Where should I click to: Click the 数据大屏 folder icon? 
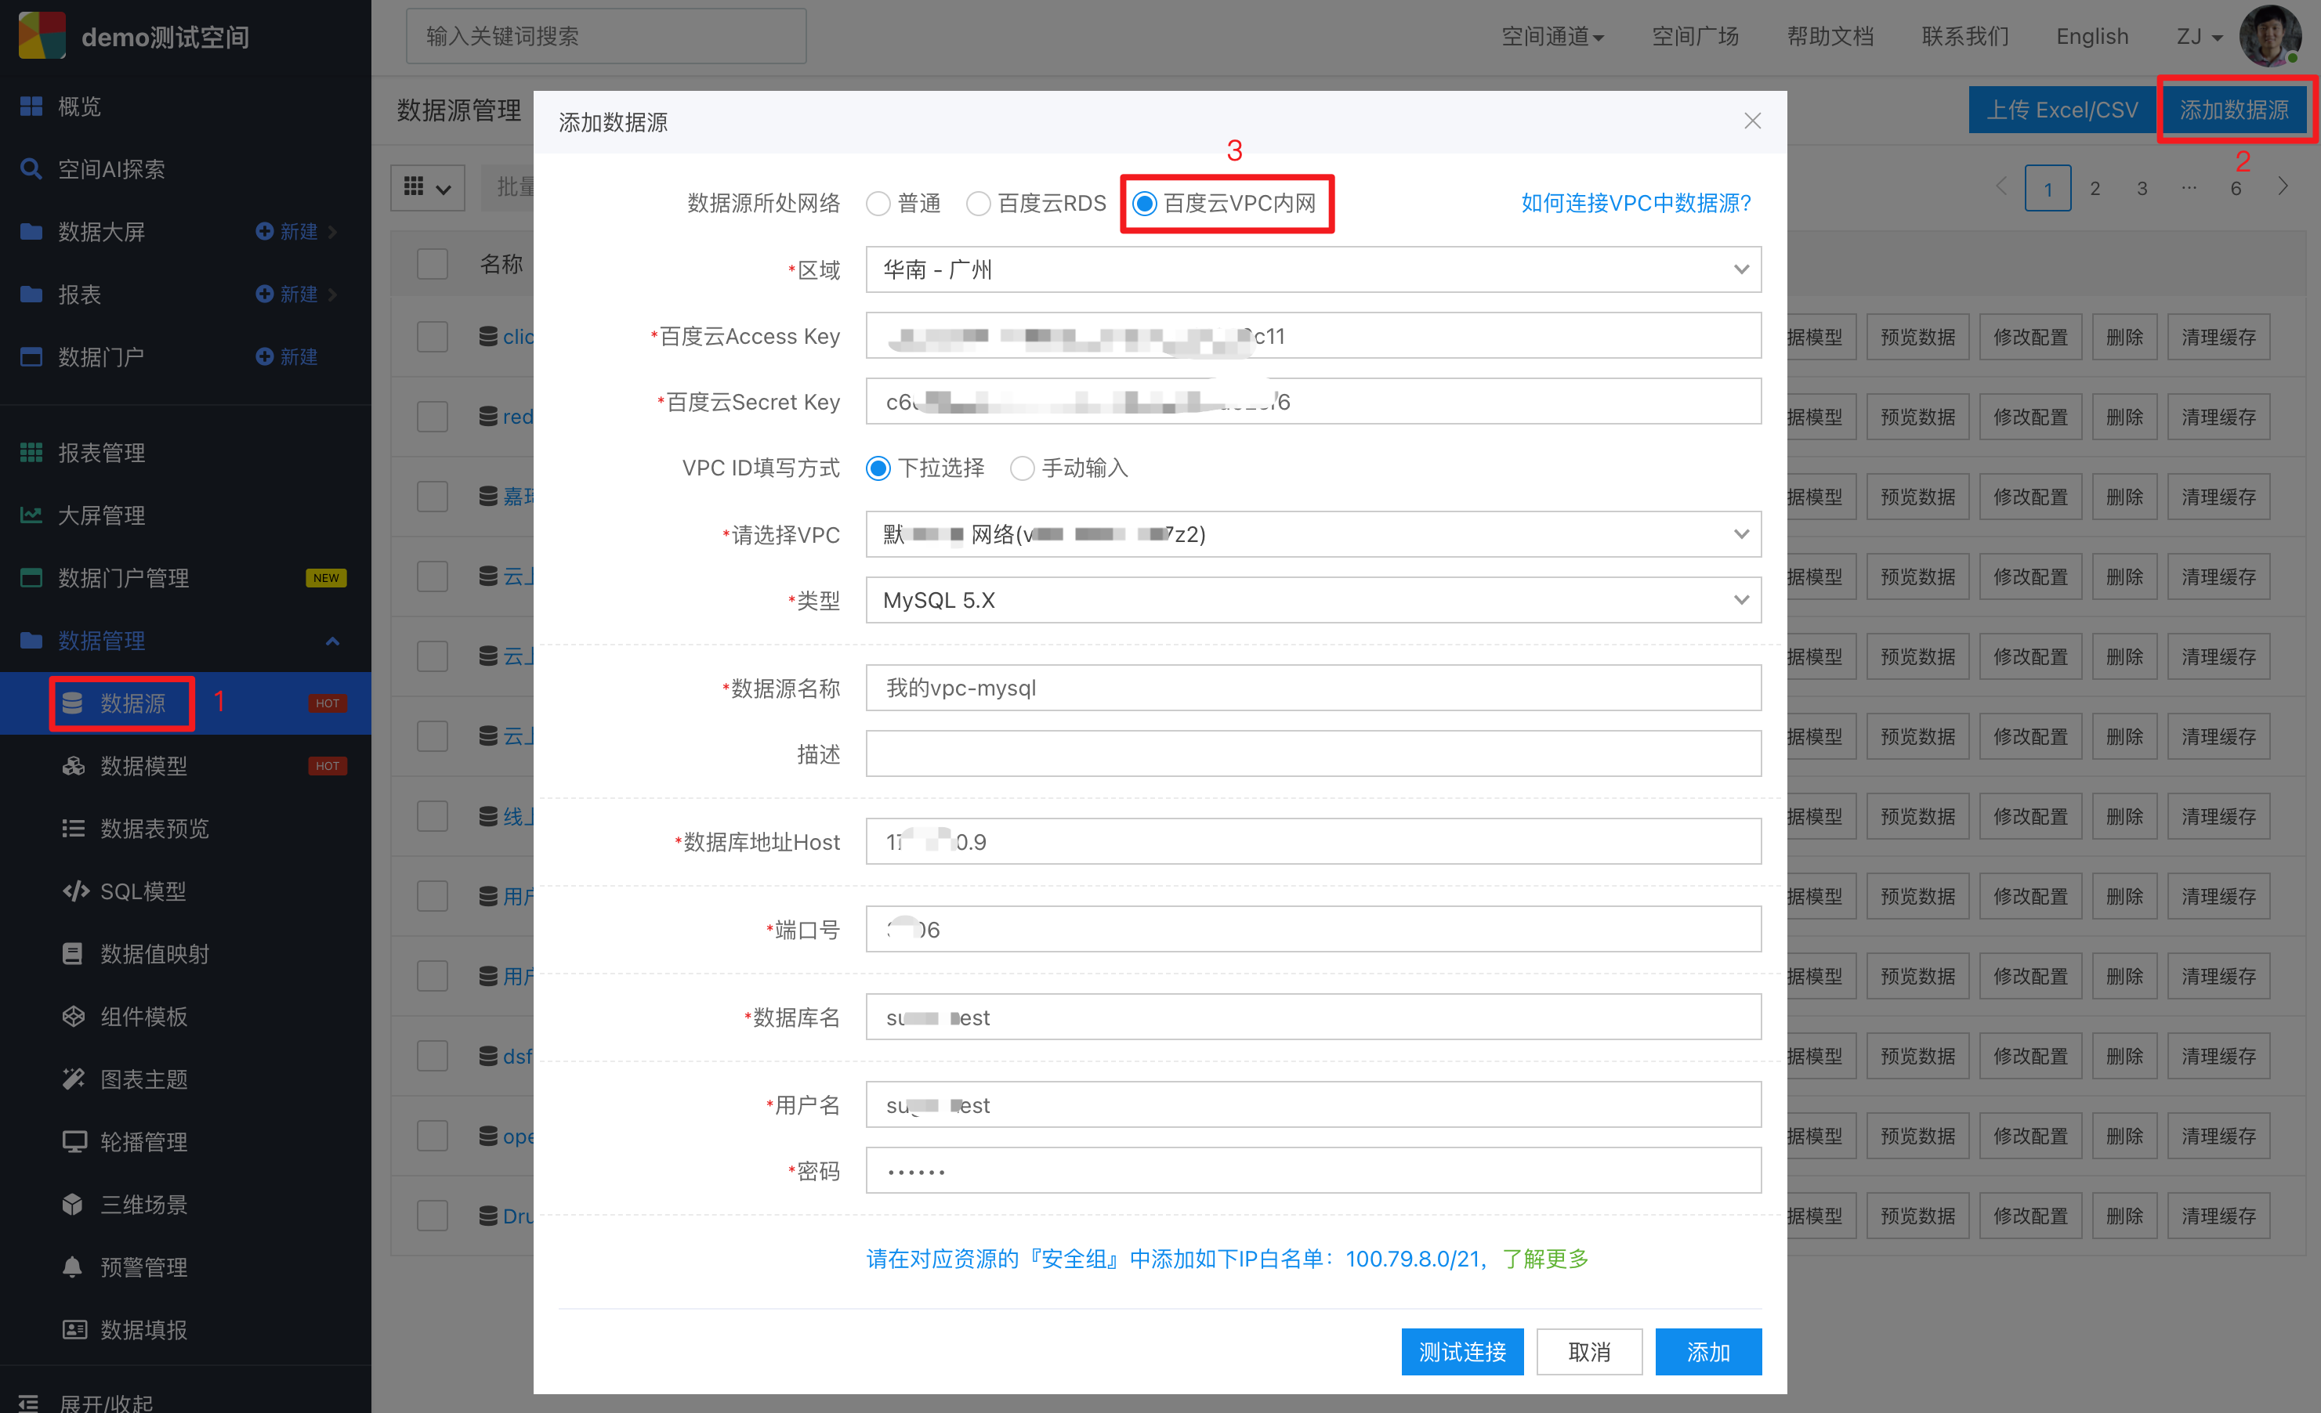pyautogui.click(x=31, y=232)
